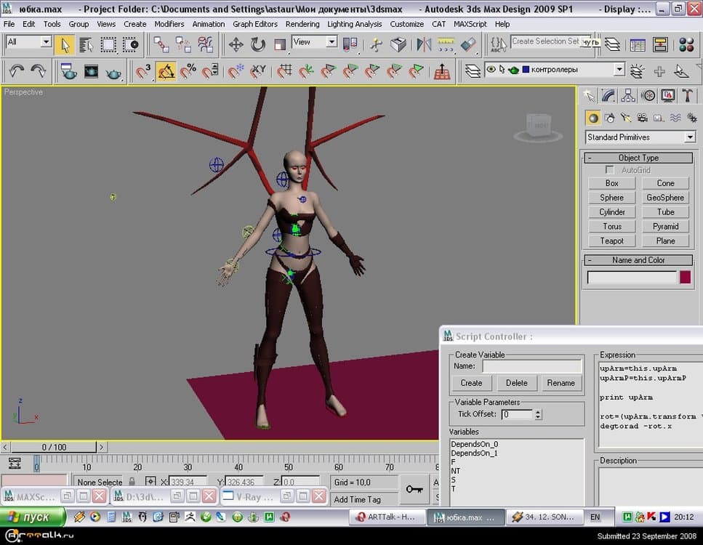Open the Graph Editors menu
The width and height of the screenshot is (703, 545).
click(x=255, y=24)
